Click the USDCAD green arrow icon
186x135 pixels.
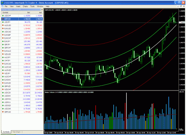[3, 32]
